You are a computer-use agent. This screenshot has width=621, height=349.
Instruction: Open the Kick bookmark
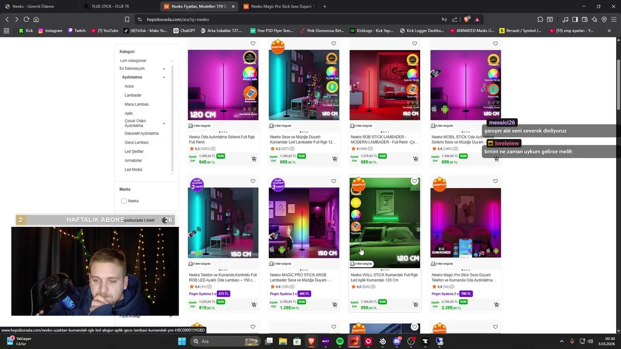[x=26, y=31]
